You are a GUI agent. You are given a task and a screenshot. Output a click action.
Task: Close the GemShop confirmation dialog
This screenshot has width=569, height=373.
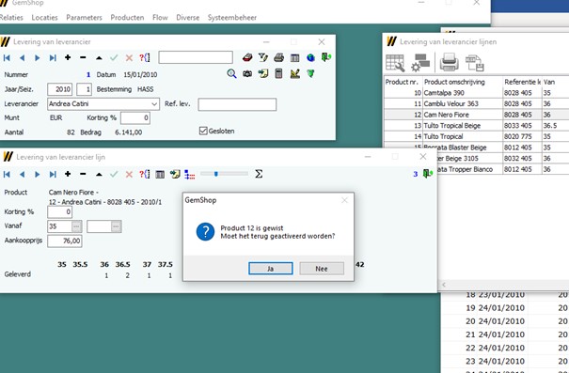point(344,200)
